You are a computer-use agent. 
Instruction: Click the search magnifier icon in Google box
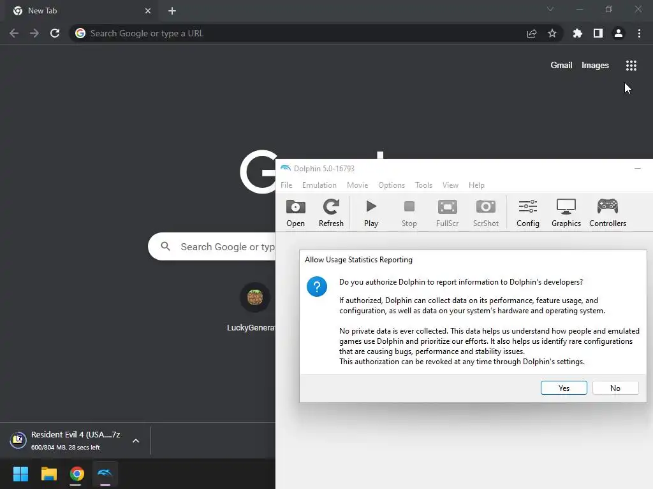[165, 246]
